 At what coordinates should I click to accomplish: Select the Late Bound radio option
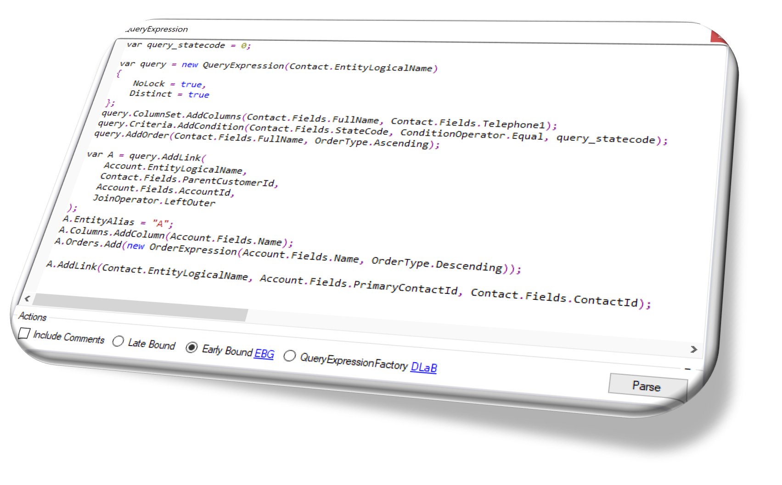[x=118, y=341]
